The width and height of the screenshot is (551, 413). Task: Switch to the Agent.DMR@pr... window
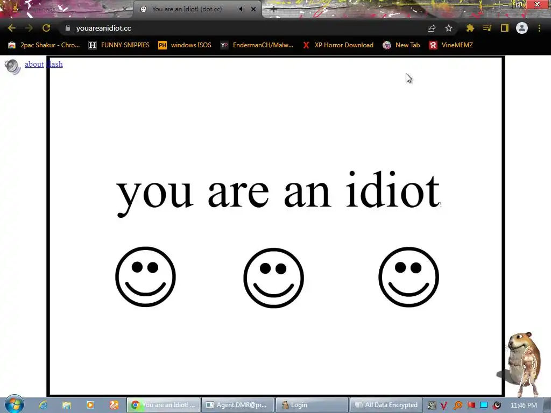(237, 405)
